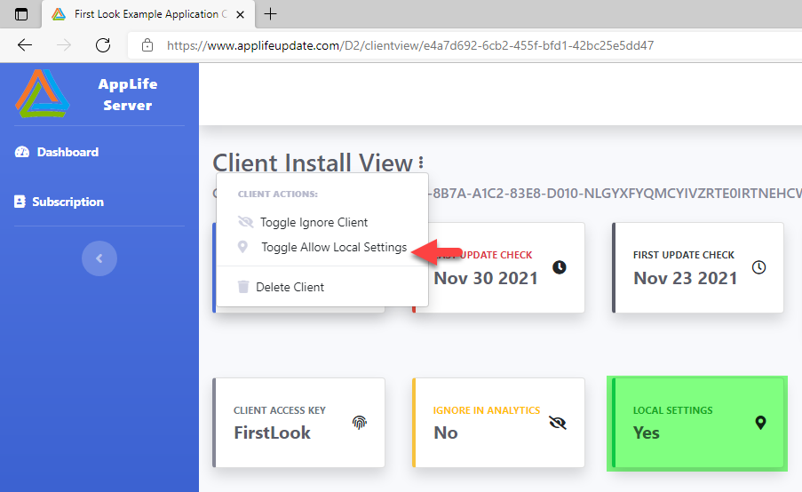Click the FirstLook access key value
The width and height of the screenshot is (802, 492).
pos(272,432)
